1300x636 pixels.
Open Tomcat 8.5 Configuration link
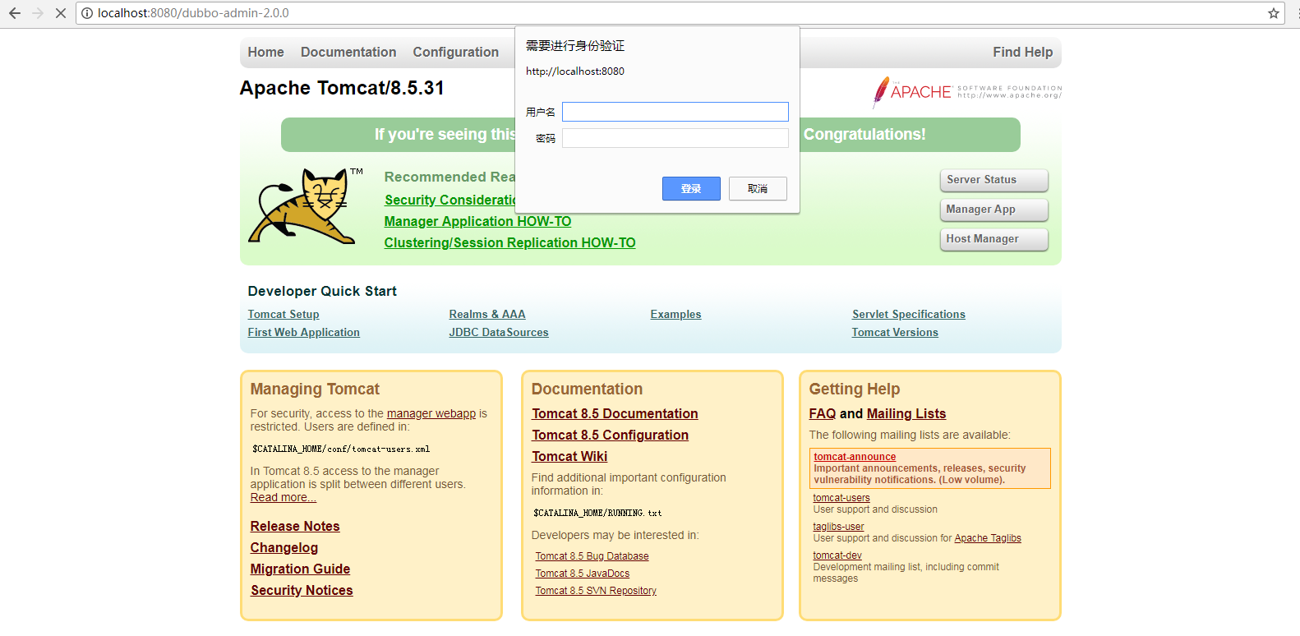(x=611, y=436)
